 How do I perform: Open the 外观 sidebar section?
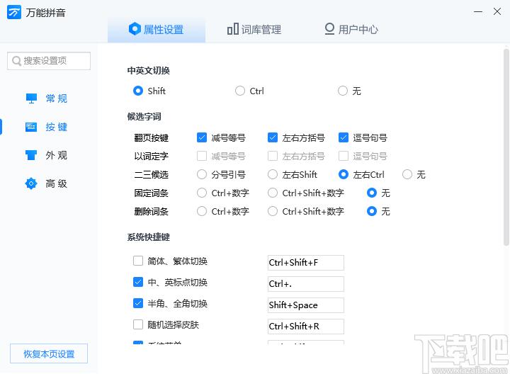46,155
